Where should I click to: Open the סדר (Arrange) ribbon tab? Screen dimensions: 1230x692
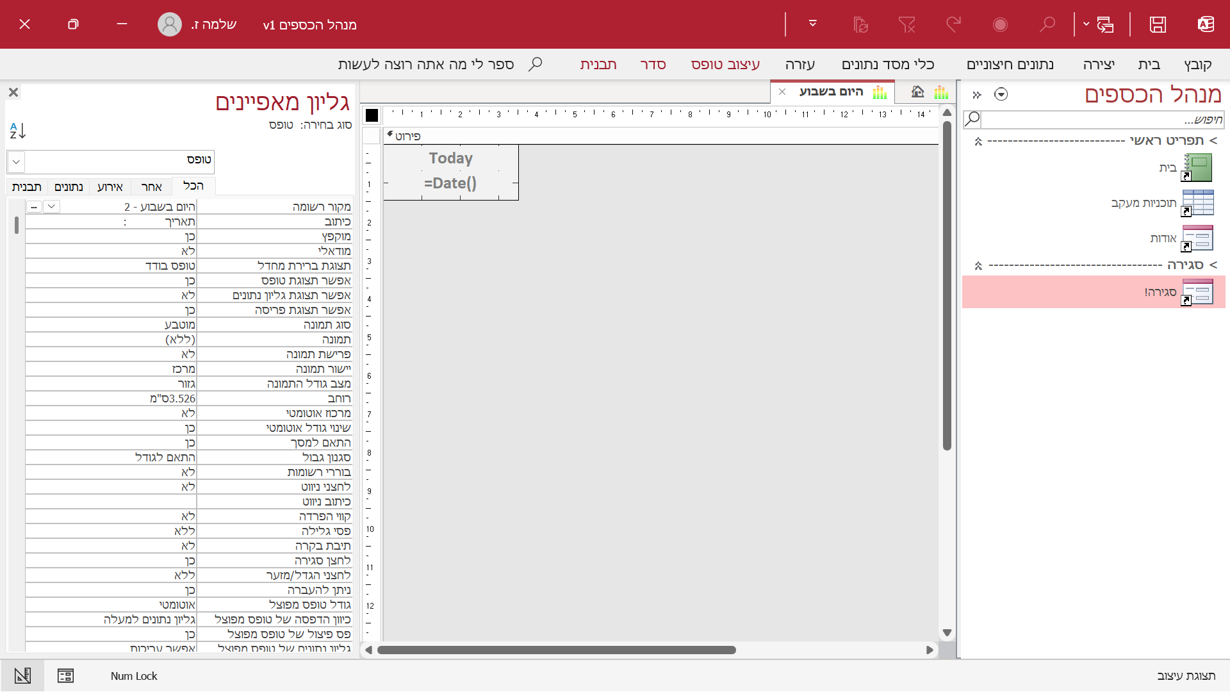653,64
